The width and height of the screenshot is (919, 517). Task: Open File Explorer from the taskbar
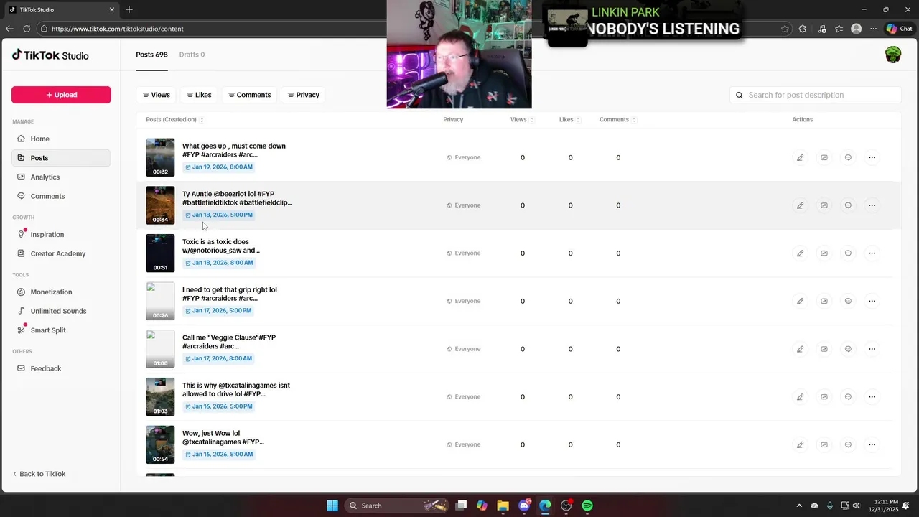503,506
